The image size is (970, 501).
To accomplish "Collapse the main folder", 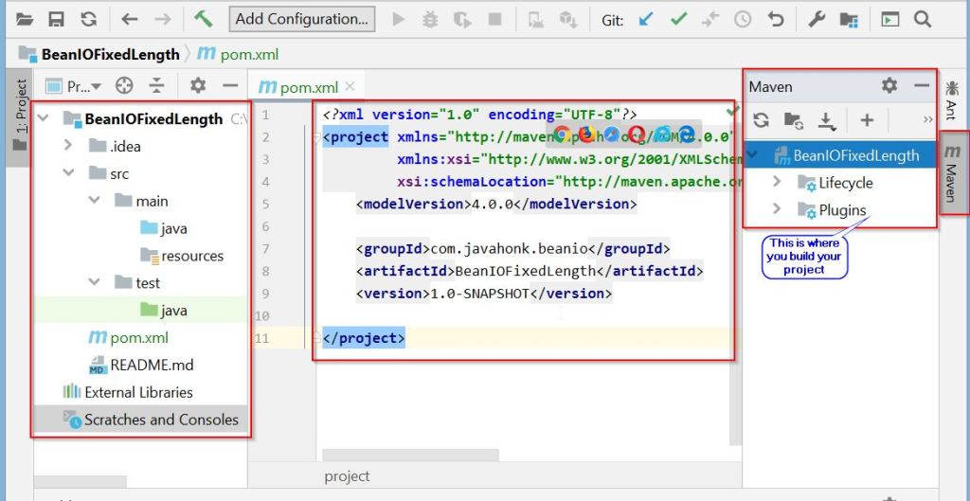I will pos(94,201).
